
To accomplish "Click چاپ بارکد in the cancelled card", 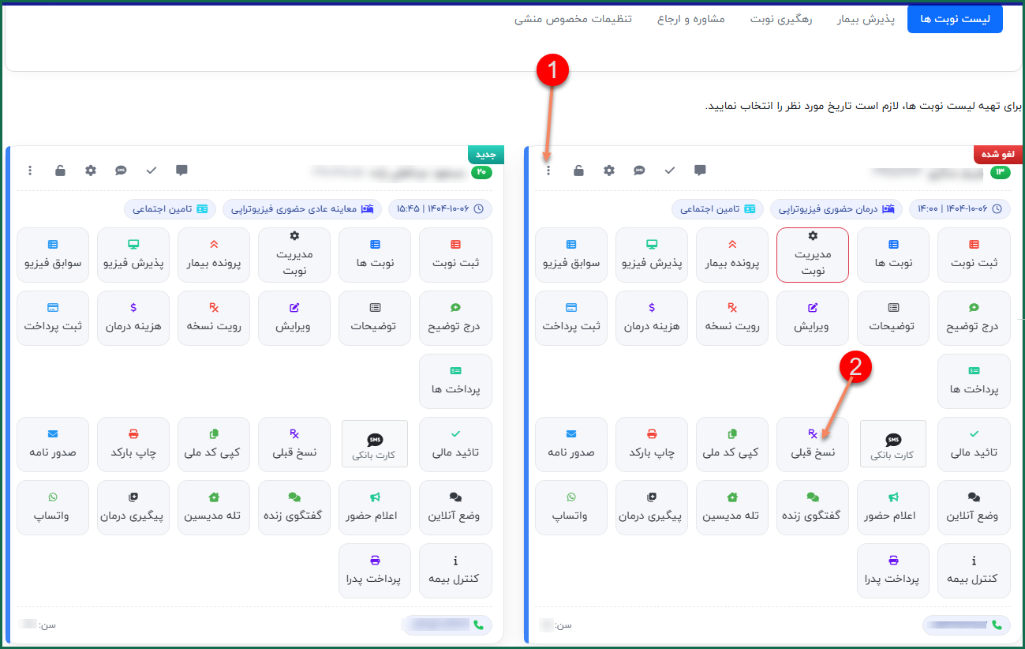I will pos(652,445).
